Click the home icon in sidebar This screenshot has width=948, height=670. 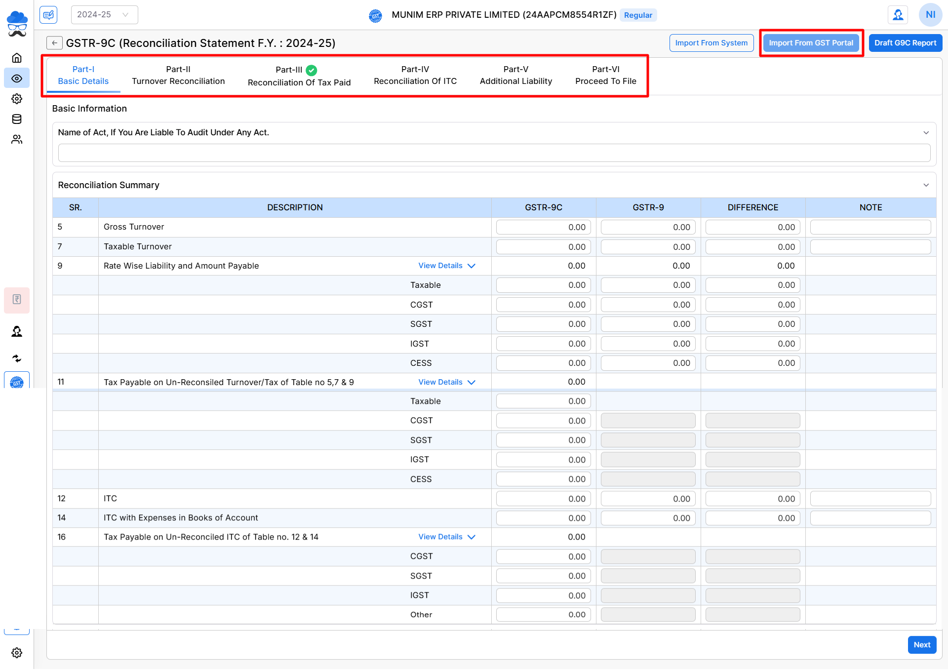17,58
